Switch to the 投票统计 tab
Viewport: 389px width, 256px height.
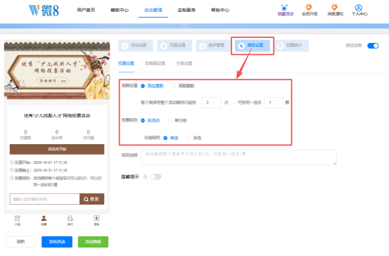click(x=291, y=46)
